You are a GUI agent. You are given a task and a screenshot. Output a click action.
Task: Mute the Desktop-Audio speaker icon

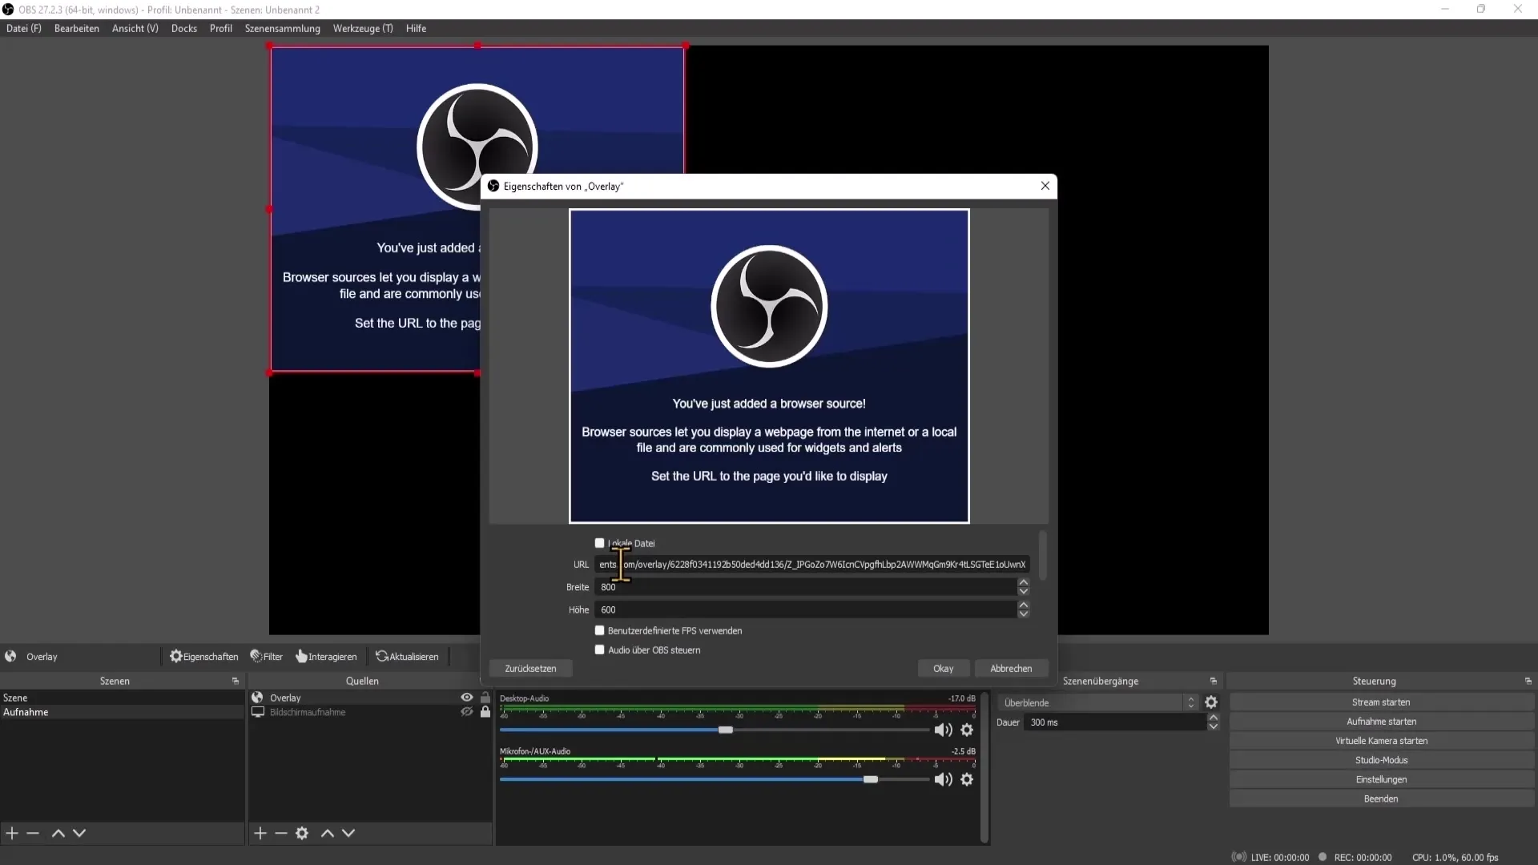coord(943,730)
